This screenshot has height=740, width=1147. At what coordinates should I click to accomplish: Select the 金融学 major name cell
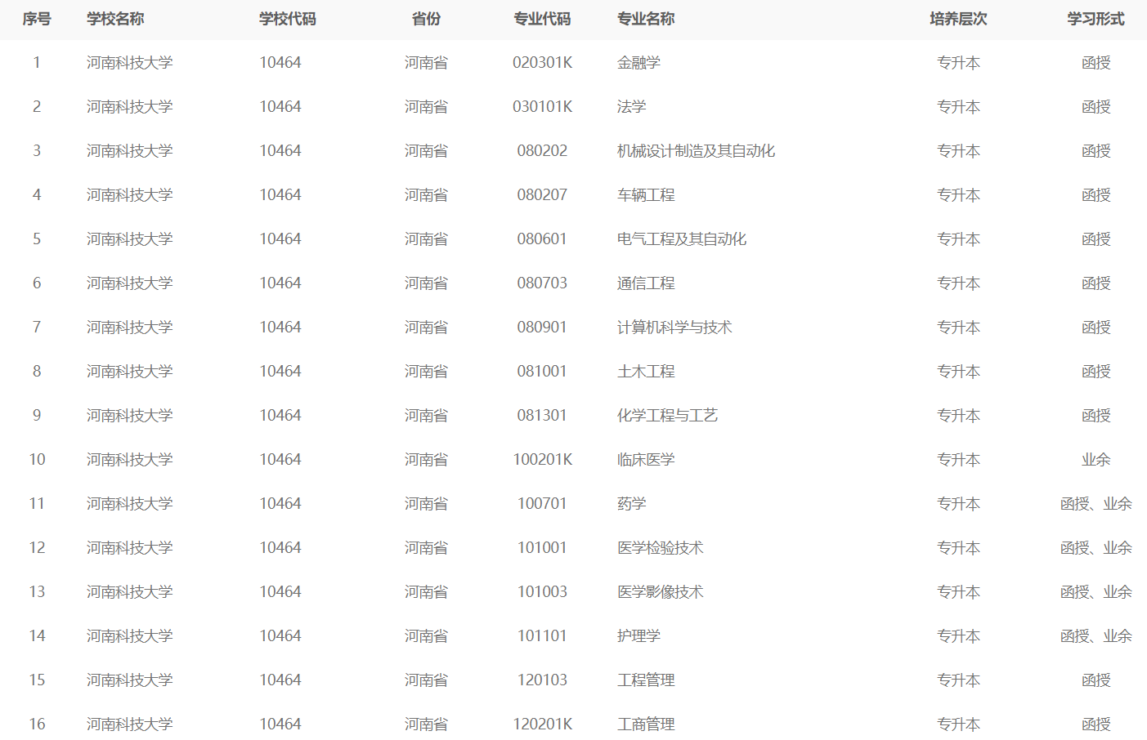638,63
